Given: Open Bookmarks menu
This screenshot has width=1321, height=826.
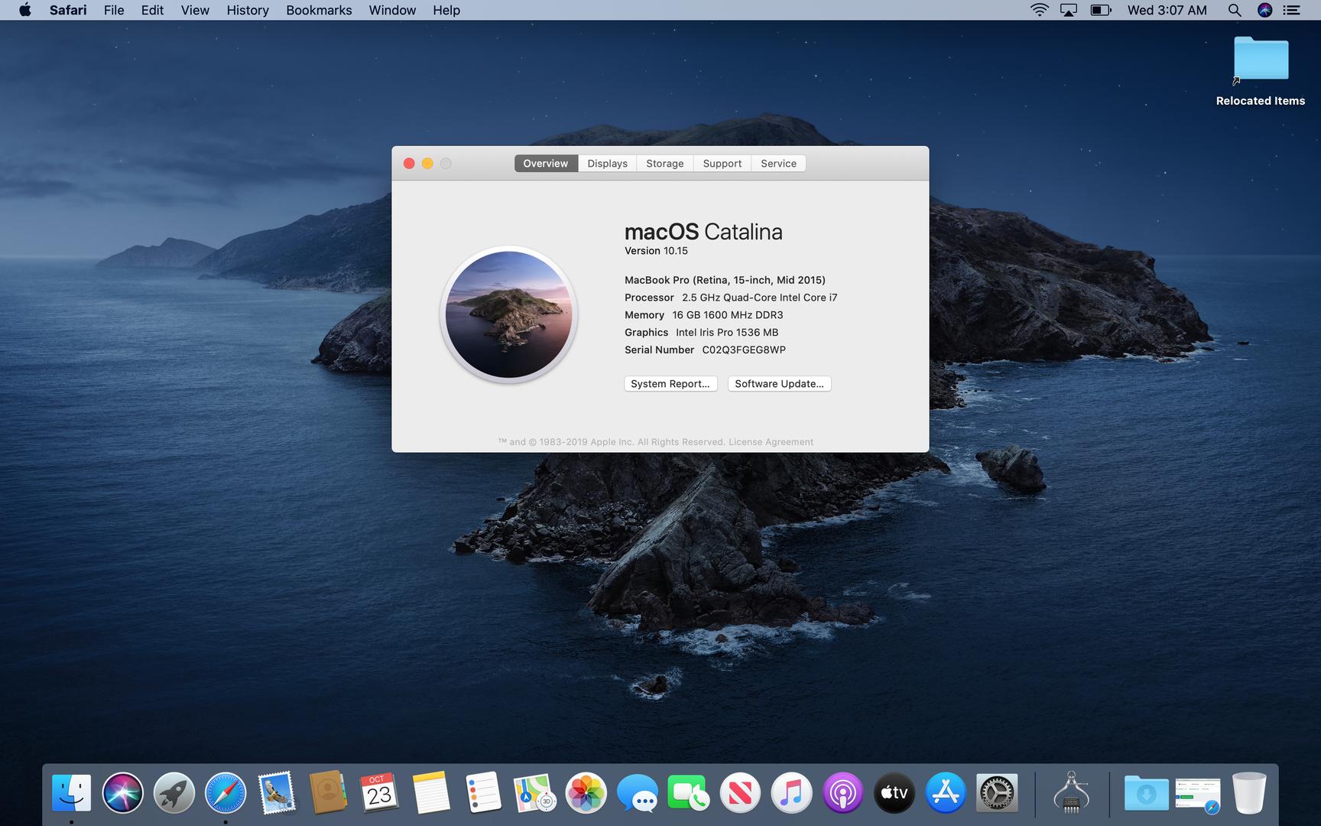Looking at the screenshot, I should tap(319, 10).
